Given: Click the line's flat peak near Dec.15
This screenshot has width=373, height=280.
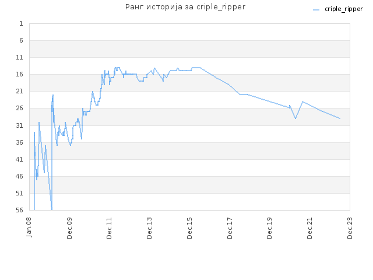Looking at the screenshot, I should [196, 68].
